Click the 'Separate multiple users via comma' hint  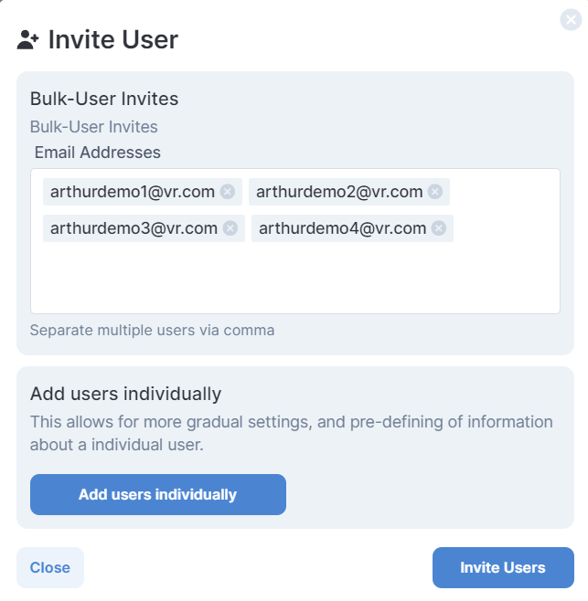(x=152, y=330)
